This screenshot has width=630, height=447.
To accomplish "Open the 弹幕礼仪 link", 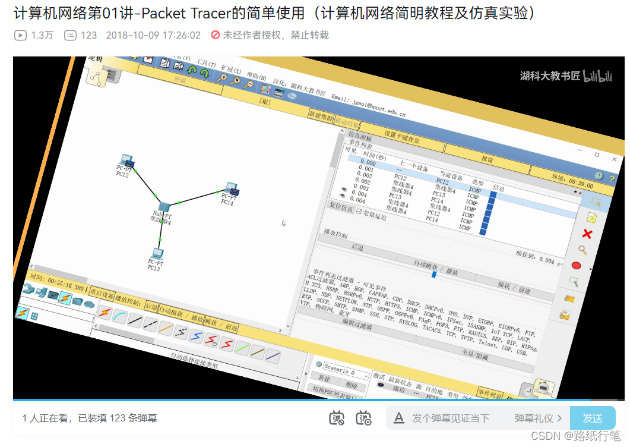I will click(x=537, y=418).
